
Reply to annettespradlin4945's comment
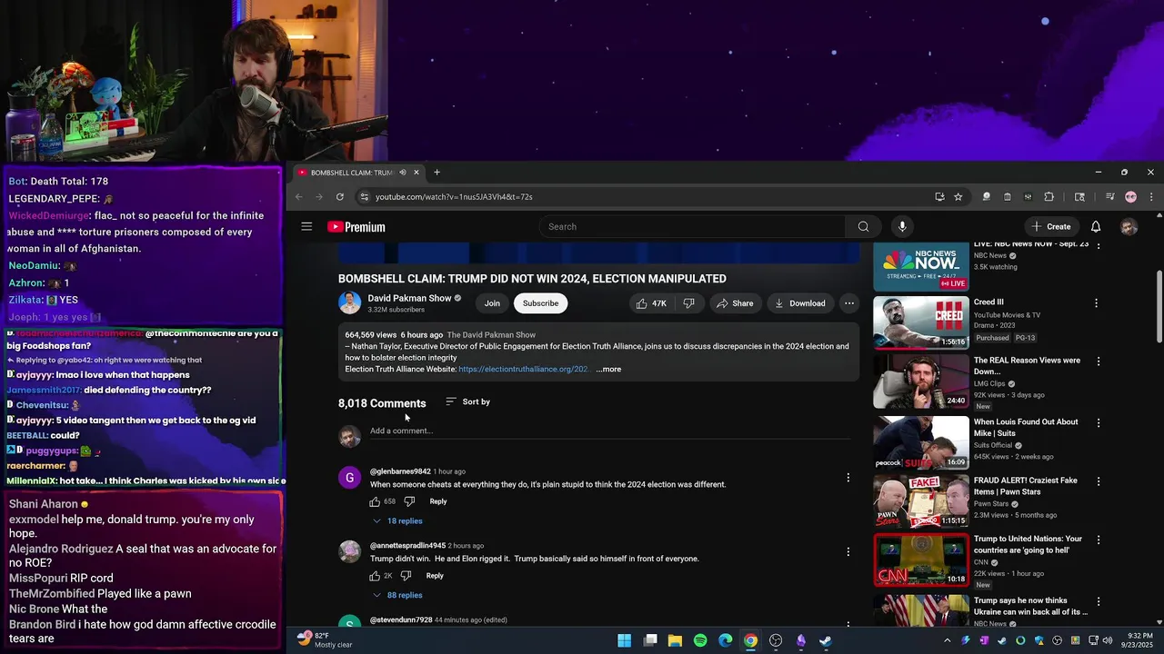[x=435, y=576]
